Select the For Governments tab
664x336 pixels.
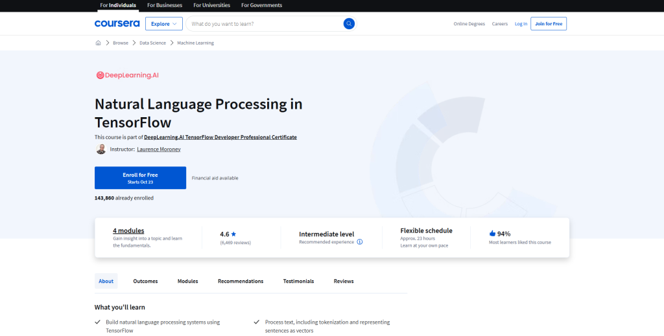pos(262,5)
